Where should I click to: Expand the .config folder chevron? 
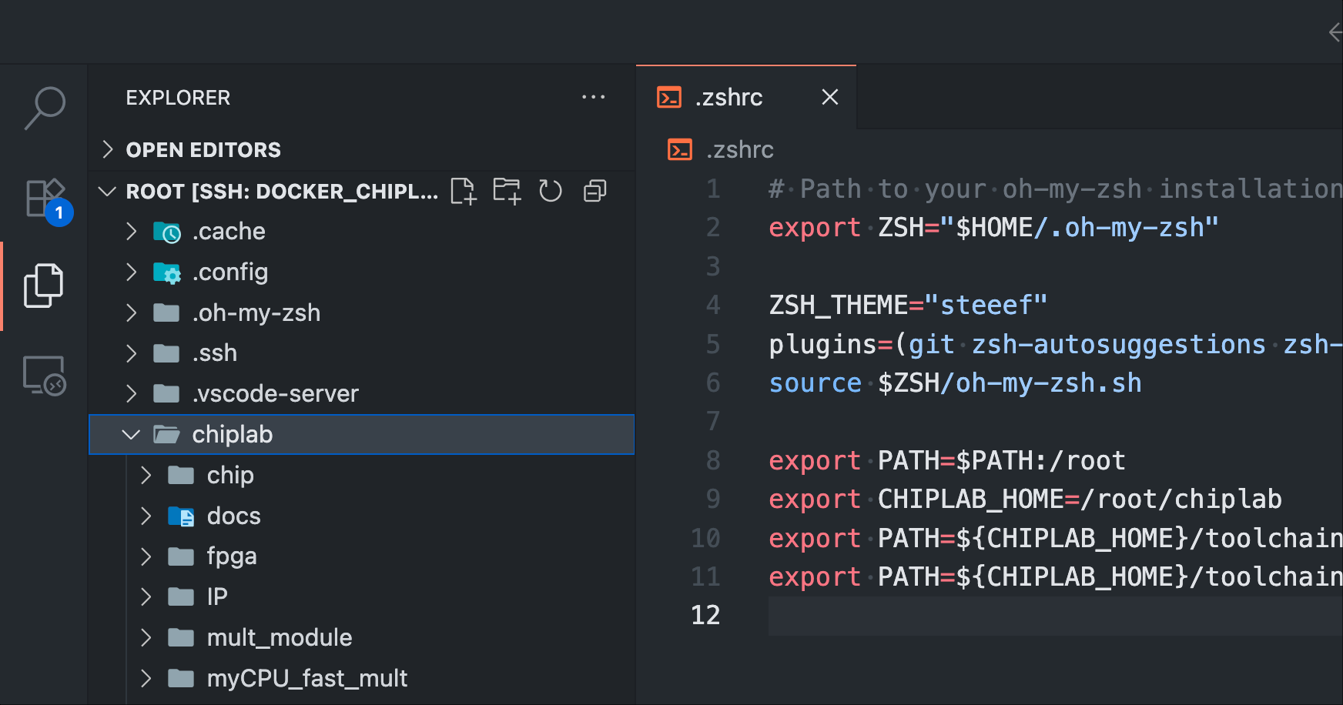(131, 272)
